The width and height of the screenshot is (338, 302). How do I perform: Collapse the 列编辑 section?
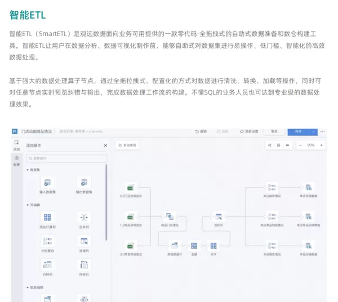click(28, 205)
